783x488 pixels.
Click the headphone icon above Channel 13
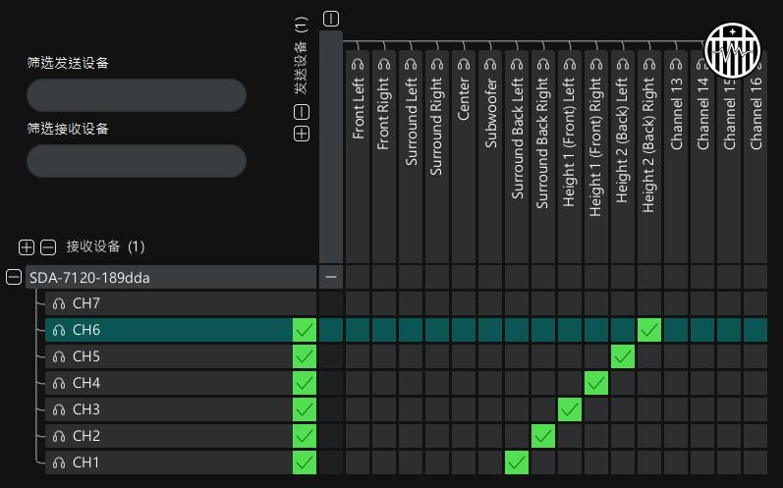point(676,63)
